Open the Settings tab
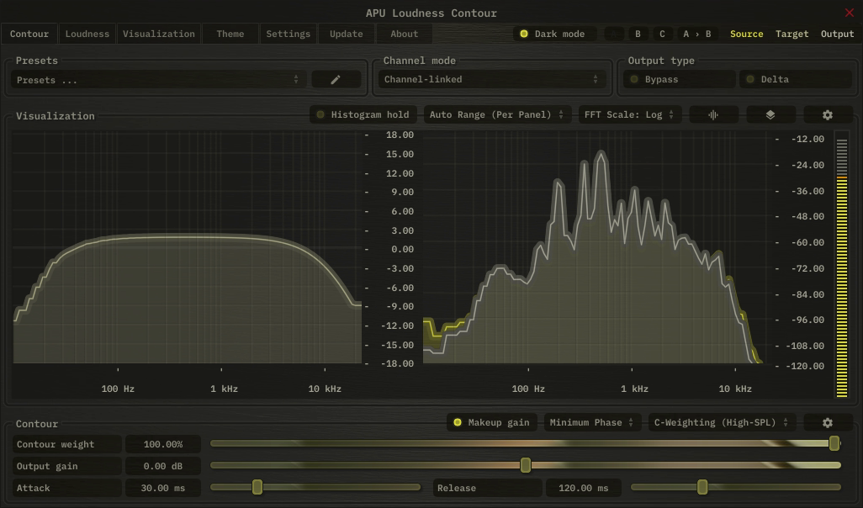 pyautogui.click(x=288, y=34)
